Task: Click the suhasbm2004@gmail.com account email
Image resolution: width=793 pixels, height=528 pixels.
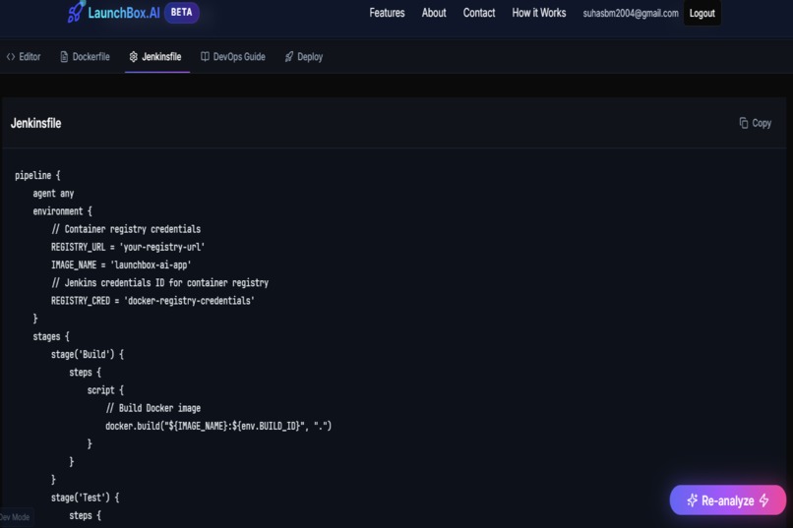Action: 630,13
